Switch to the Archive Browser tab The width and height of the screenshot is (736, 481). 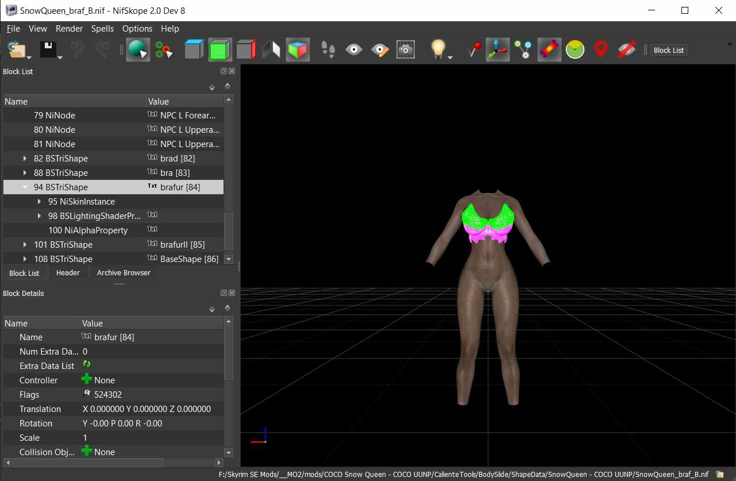(124, 272)
